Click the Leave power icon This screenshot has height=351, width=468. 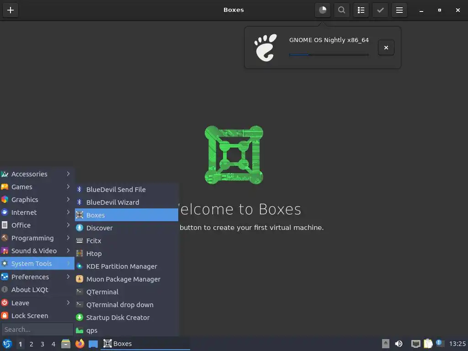(x=5, y=303)
